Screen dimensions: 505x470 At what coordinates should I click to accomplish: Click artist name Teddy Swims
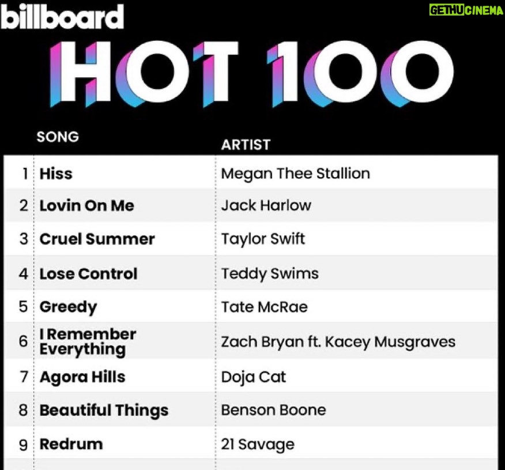[x=269, y=273]
